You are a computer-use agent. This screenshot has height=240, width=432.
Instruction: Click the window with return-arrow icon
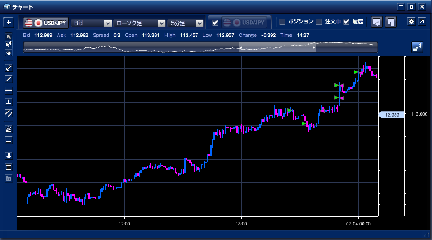376,22
